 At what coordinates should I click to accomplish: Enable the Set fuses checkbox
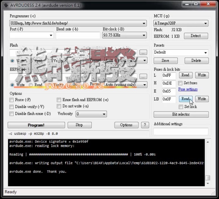pyautogui.click(x=180, y=83)
